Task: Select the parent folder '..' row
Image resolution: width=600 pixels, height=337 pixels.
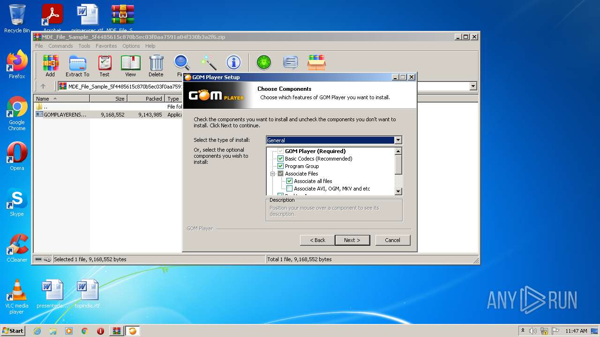Action: click(x=109, y=107)
